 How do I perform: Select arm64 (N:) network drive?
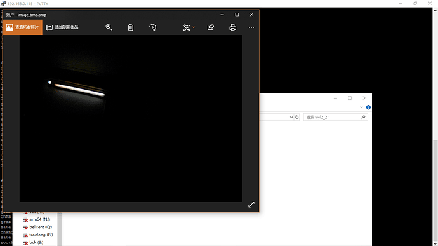[37, 219]
